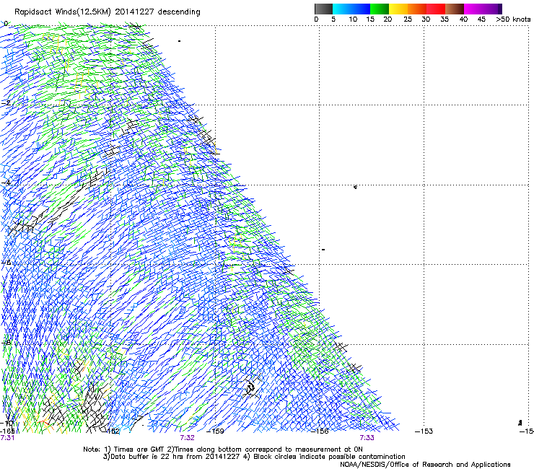Click the '>50 knots' legend label
534x469 pixels.
coord(513,19)
